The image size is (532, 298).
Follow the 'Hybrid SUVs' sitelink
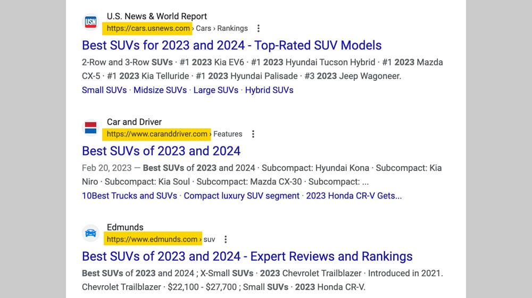pyautogui.click(x=269, y=90)
